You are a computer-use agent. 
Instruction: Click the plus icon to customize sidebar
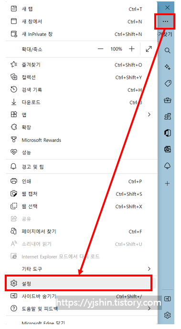point(167,183)
